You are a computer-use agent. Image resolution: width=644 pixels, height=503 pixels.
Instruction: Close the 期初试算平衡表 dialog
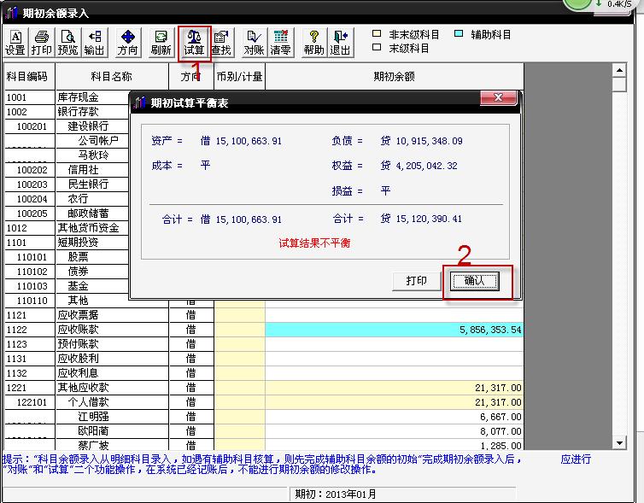(x=498, y=97)
